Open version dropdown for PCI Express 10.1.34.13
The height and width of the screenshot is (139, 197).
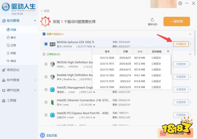(94, 118)
